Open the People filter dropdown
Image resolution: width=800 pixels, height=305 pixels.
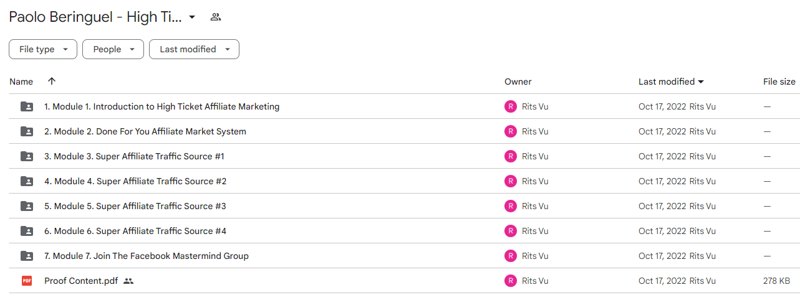point(113,49)
